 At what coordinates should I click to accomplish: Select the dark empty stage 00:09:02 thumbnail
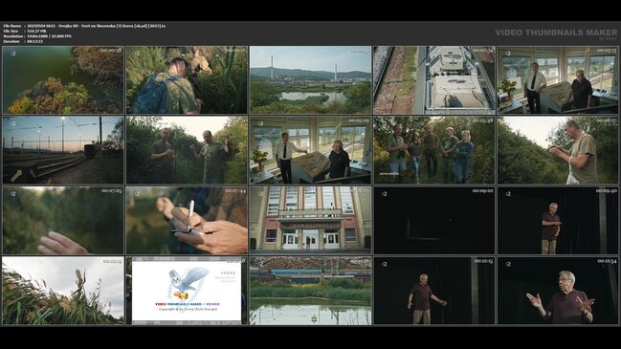click(434, 221)
